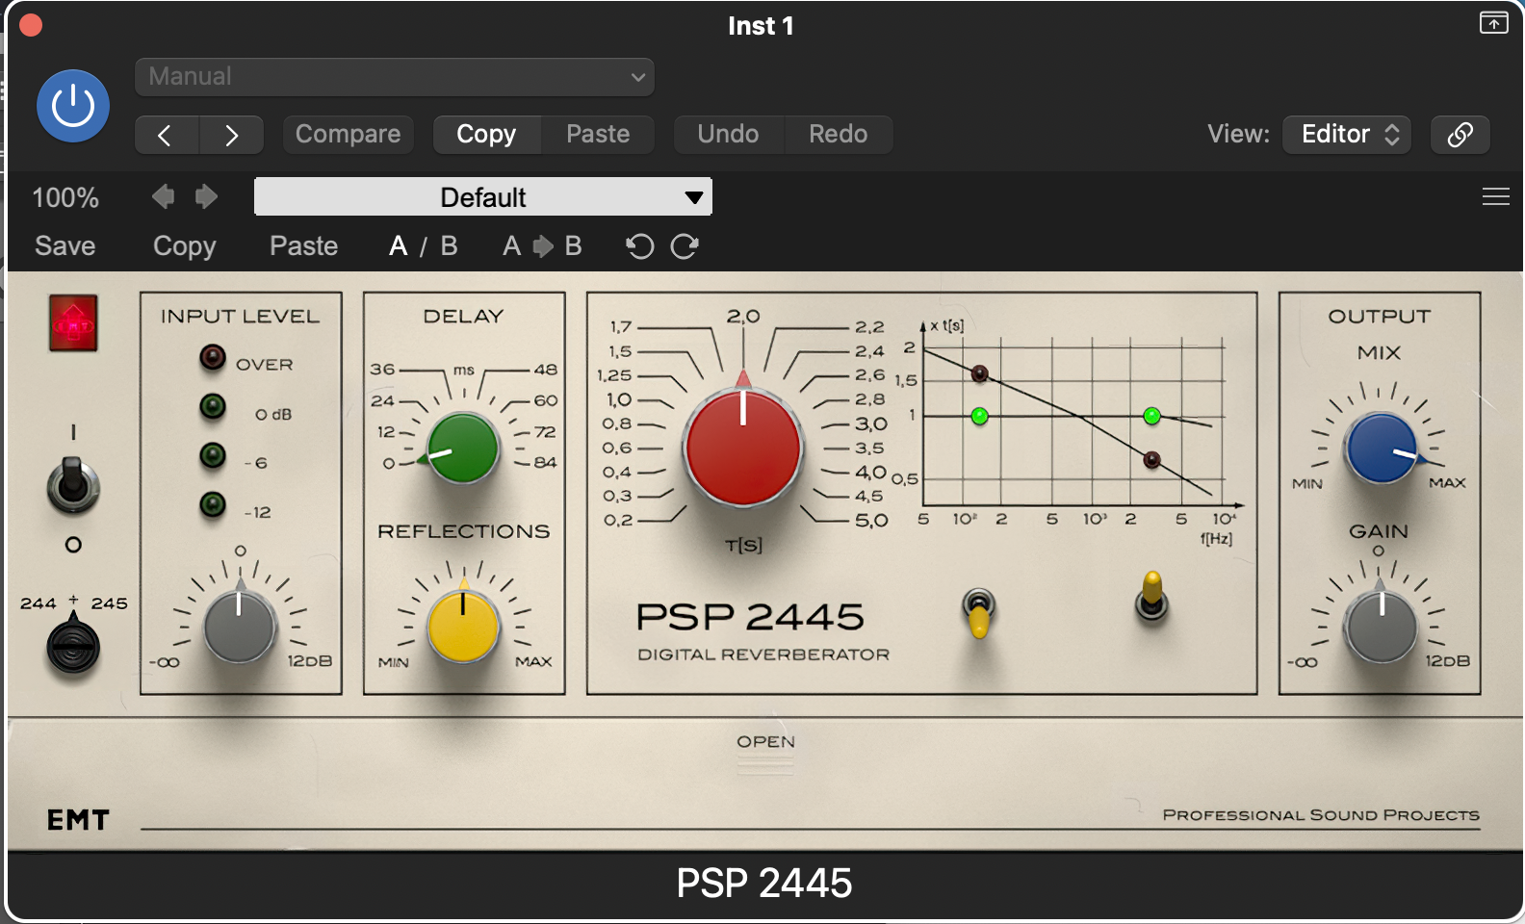The height and width of the screenshot is (924, 1525).
Task: Click Copy in the Logic plugin header
Action: click(486, 135)
